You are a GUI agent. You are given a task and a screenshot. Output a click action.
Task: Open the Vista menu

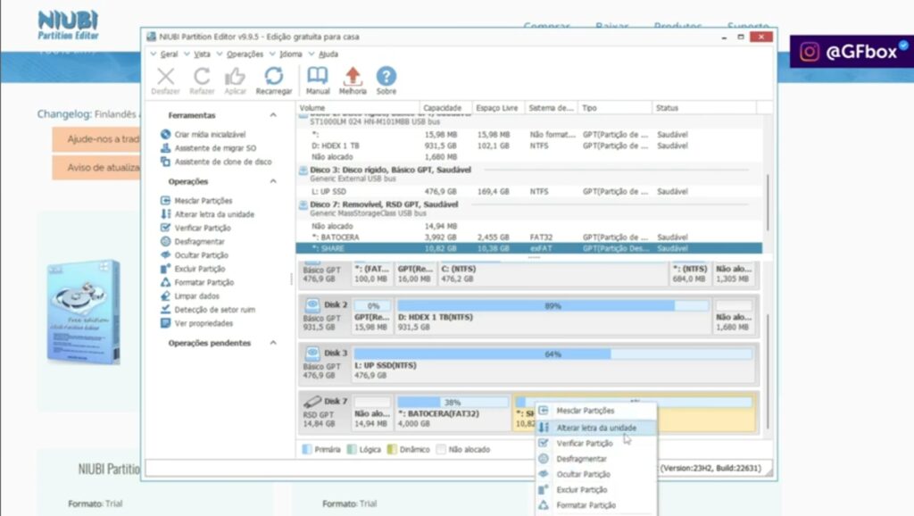pyautogui.click(x=203, y=54)
